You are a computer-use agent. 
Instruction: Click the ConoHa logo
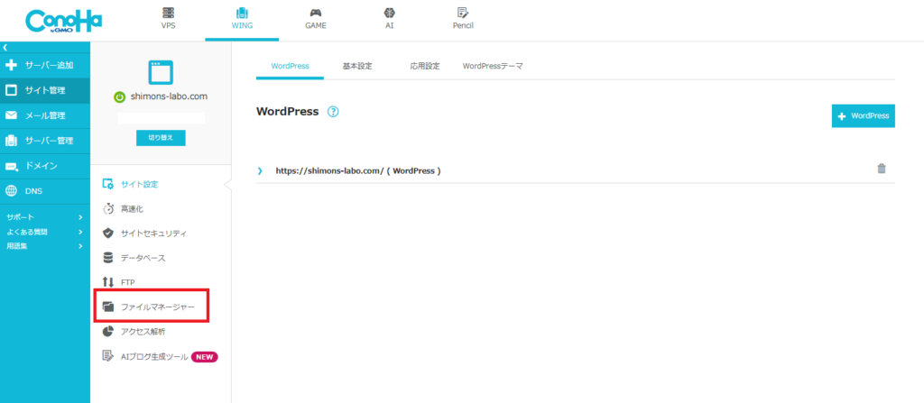(x=57, y=20)
